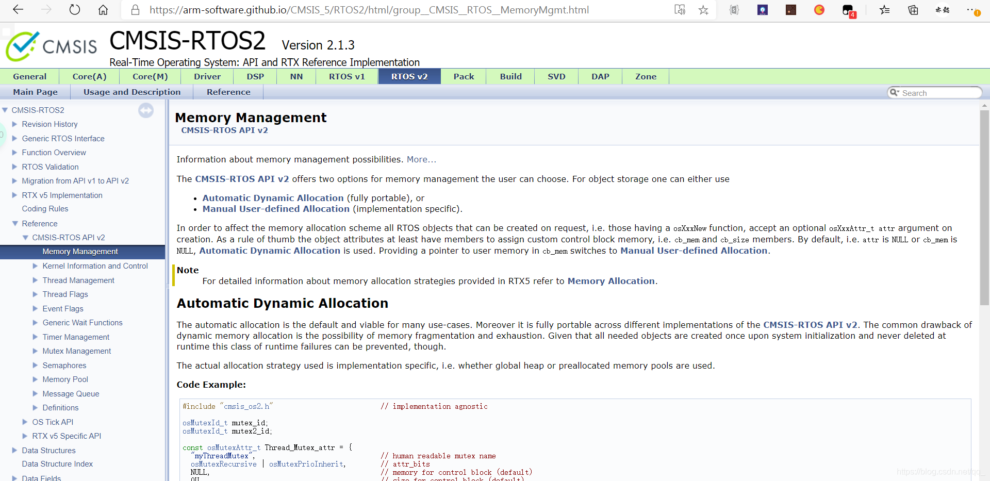Screen dimensions: 990x481
Task: Open the RTOS v1 tab
Action: 347,76
